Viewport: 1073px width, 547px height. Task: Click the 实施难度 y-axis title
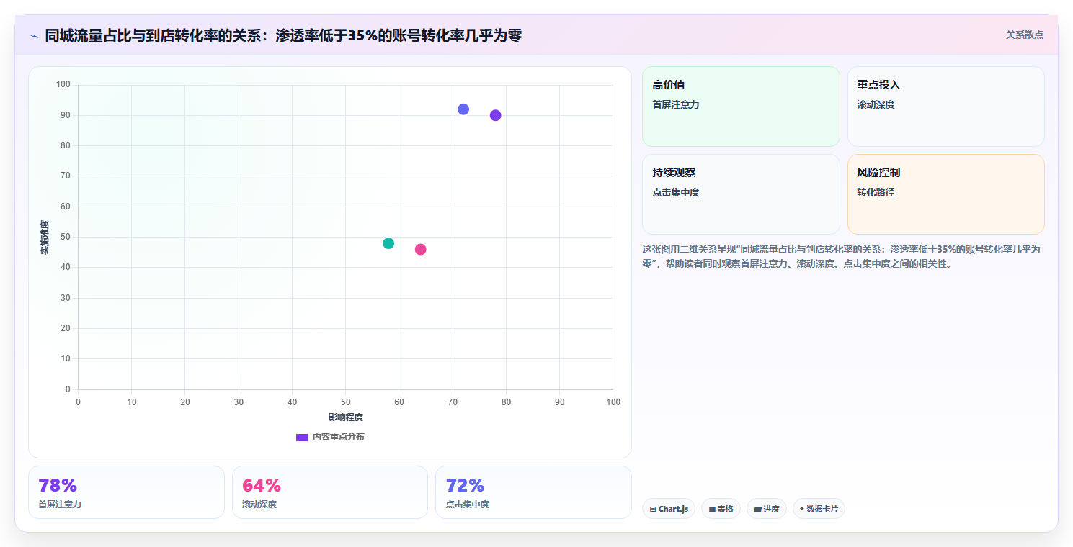tap(45, 238)
